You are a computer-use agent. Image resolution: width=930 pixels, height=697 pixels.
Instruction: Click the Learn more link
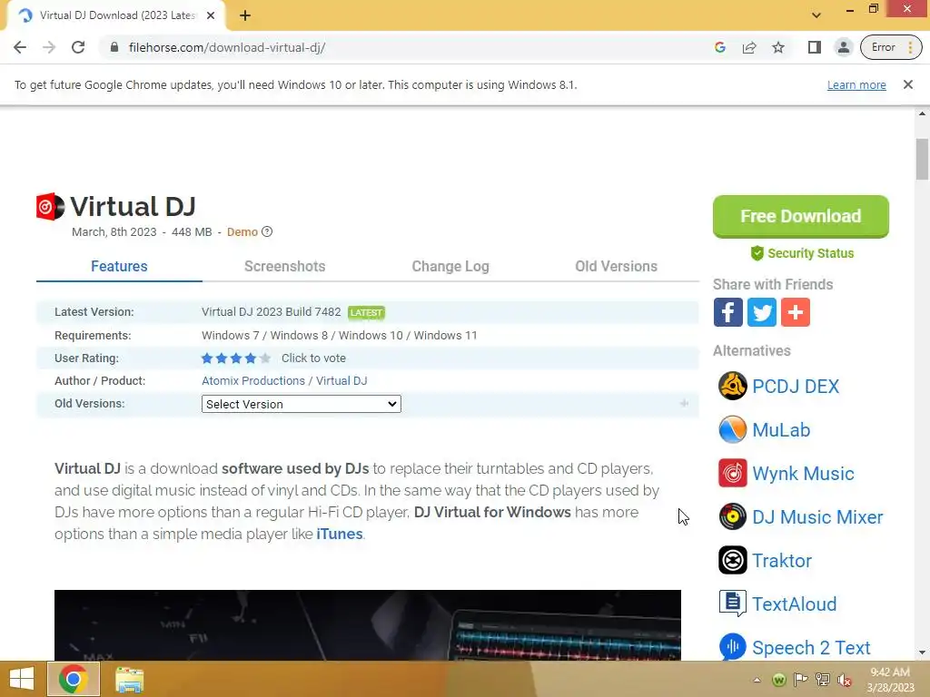(856, 84)
